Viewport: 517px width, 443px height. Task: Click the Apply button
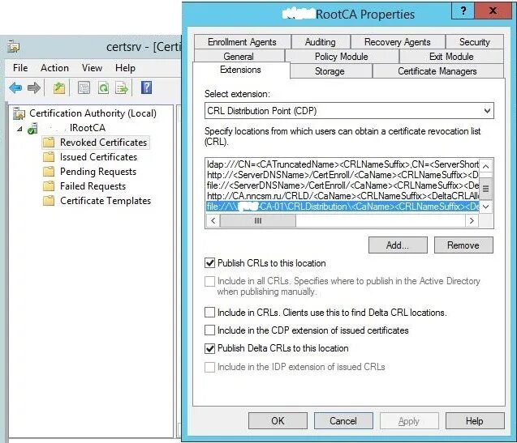(x=409, y=421)
